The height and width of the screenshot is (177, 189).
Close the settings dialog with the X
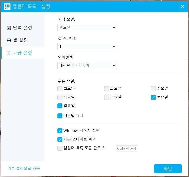183,7
